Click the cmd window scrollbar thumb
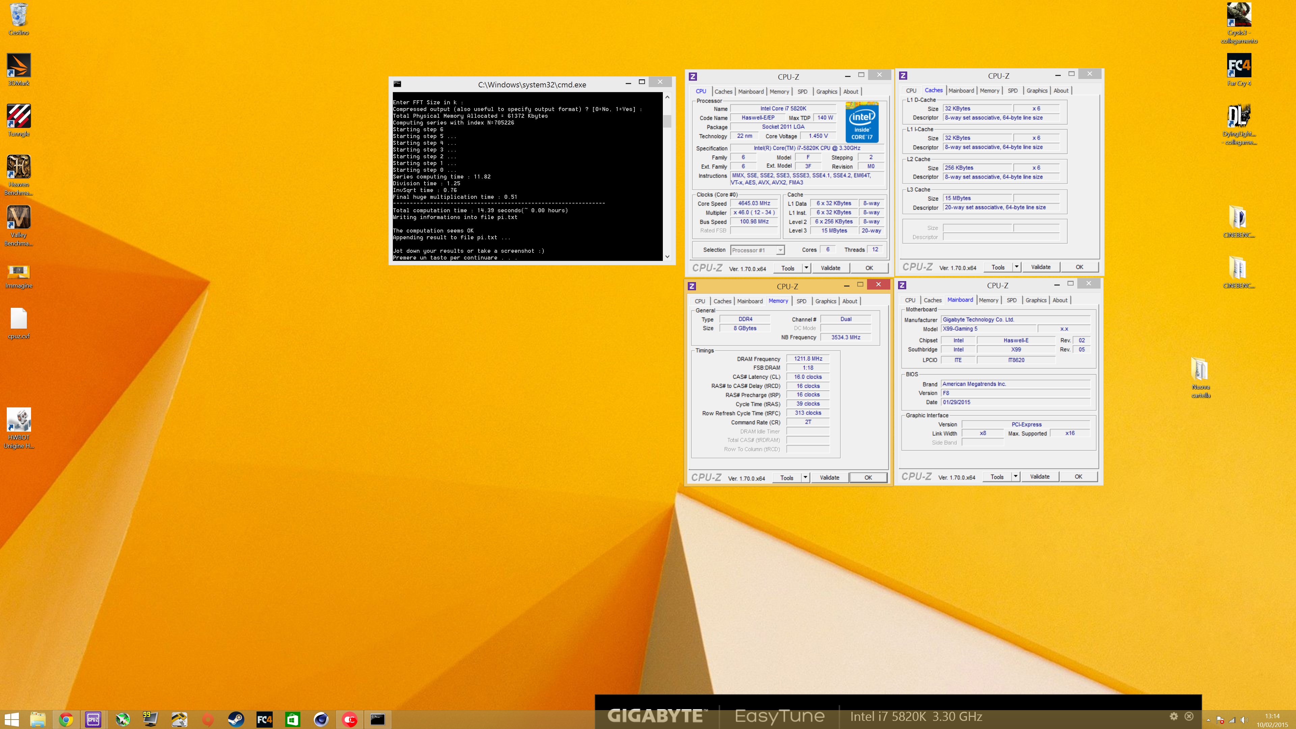 (x=667, y=121)
